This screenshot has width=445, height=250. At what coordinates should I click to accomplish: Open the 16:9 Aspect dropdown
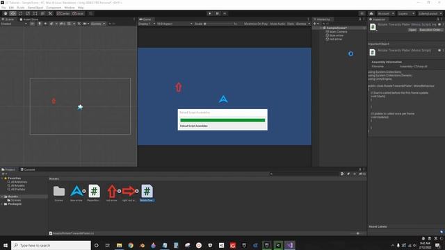pos(175,24)
